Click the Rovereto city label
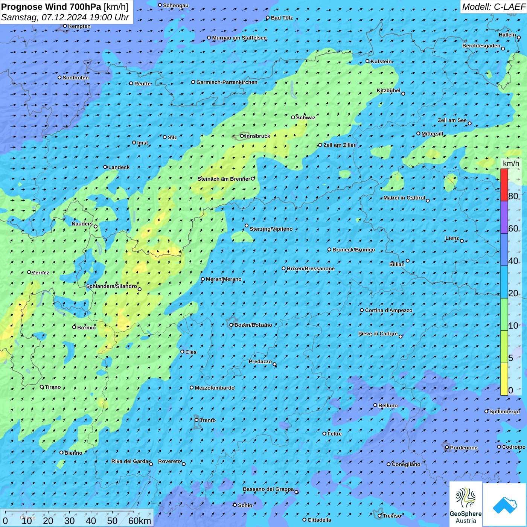Screen dimensions: 527x527 [169, 461]
